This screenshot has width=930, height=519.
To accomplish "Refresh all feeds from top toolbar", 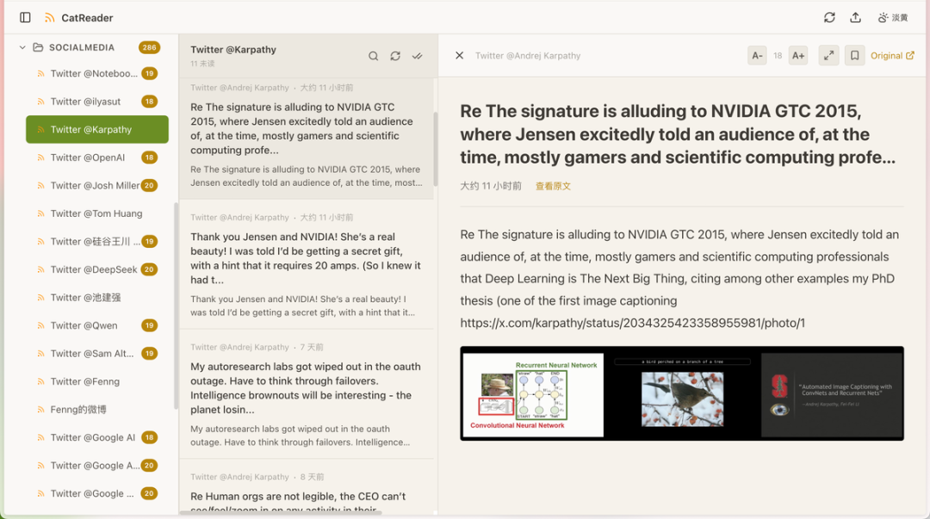I will tap(829, 17).
